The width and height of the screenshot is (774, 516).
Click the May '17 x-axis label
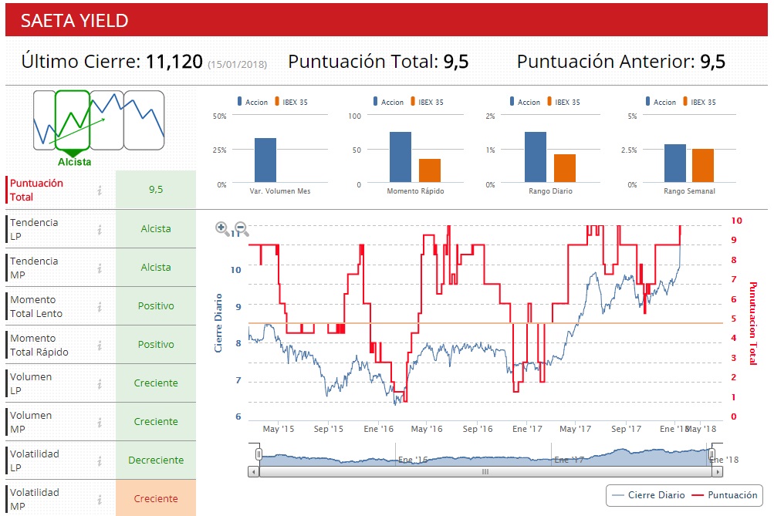pos(575,429)
